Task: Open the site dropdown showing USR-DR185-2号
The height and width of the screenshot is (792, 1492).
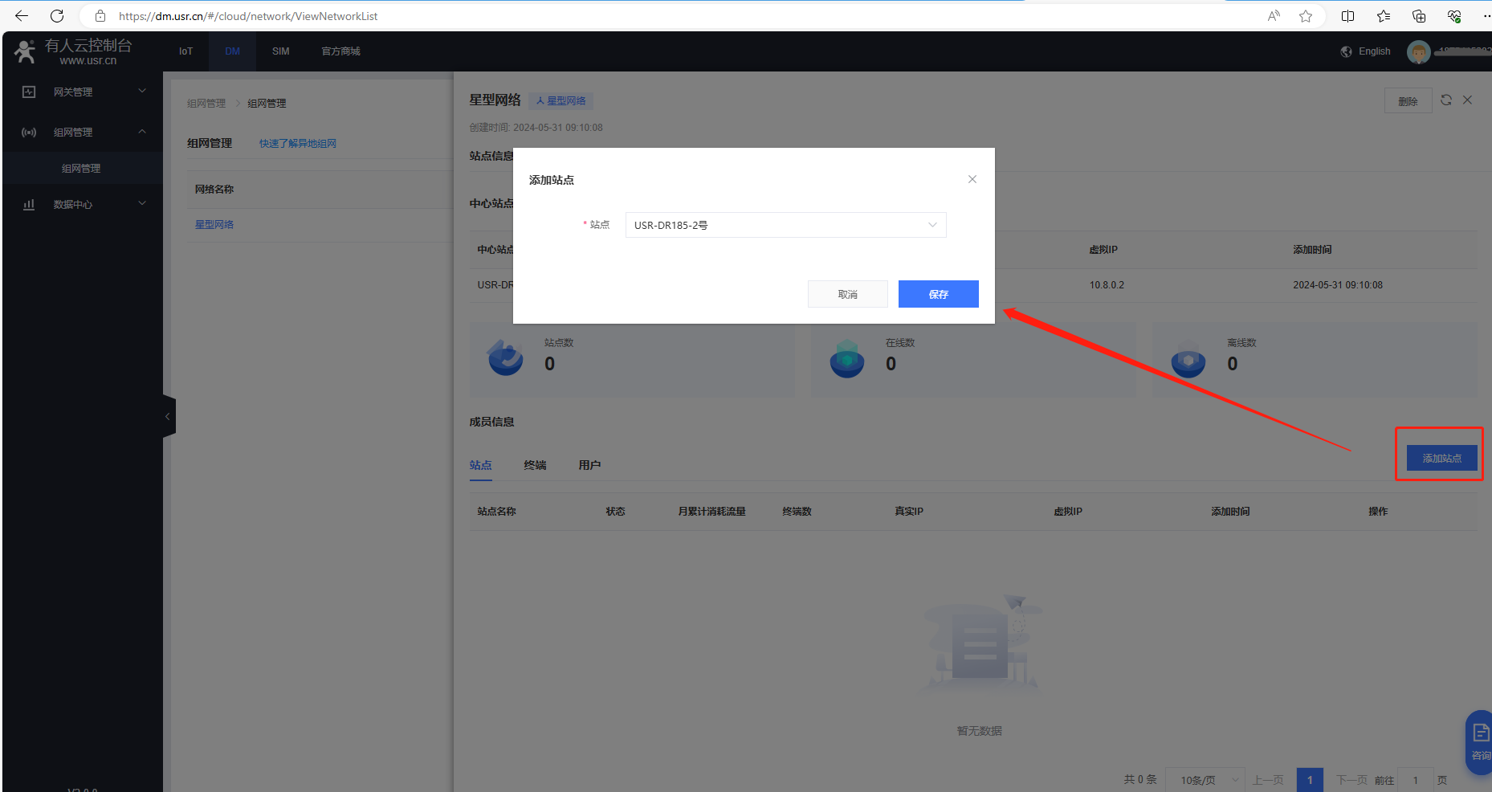Action: click(x=785, y=225)
